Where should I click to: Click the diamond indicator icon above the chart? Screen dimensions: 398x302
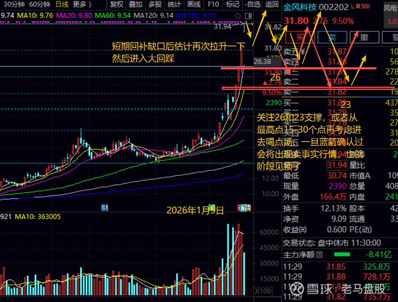[238, 16]
